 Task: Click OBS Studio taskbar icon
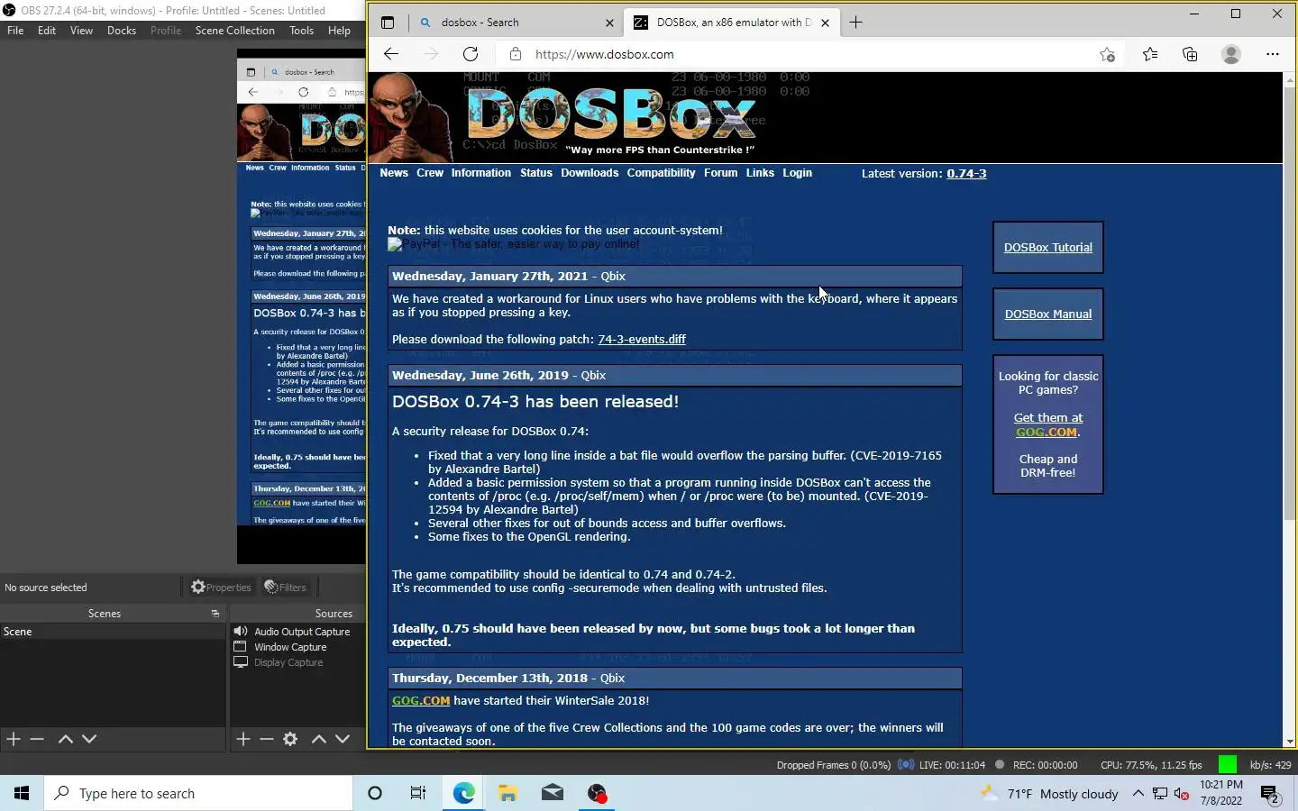coord(597,793)
